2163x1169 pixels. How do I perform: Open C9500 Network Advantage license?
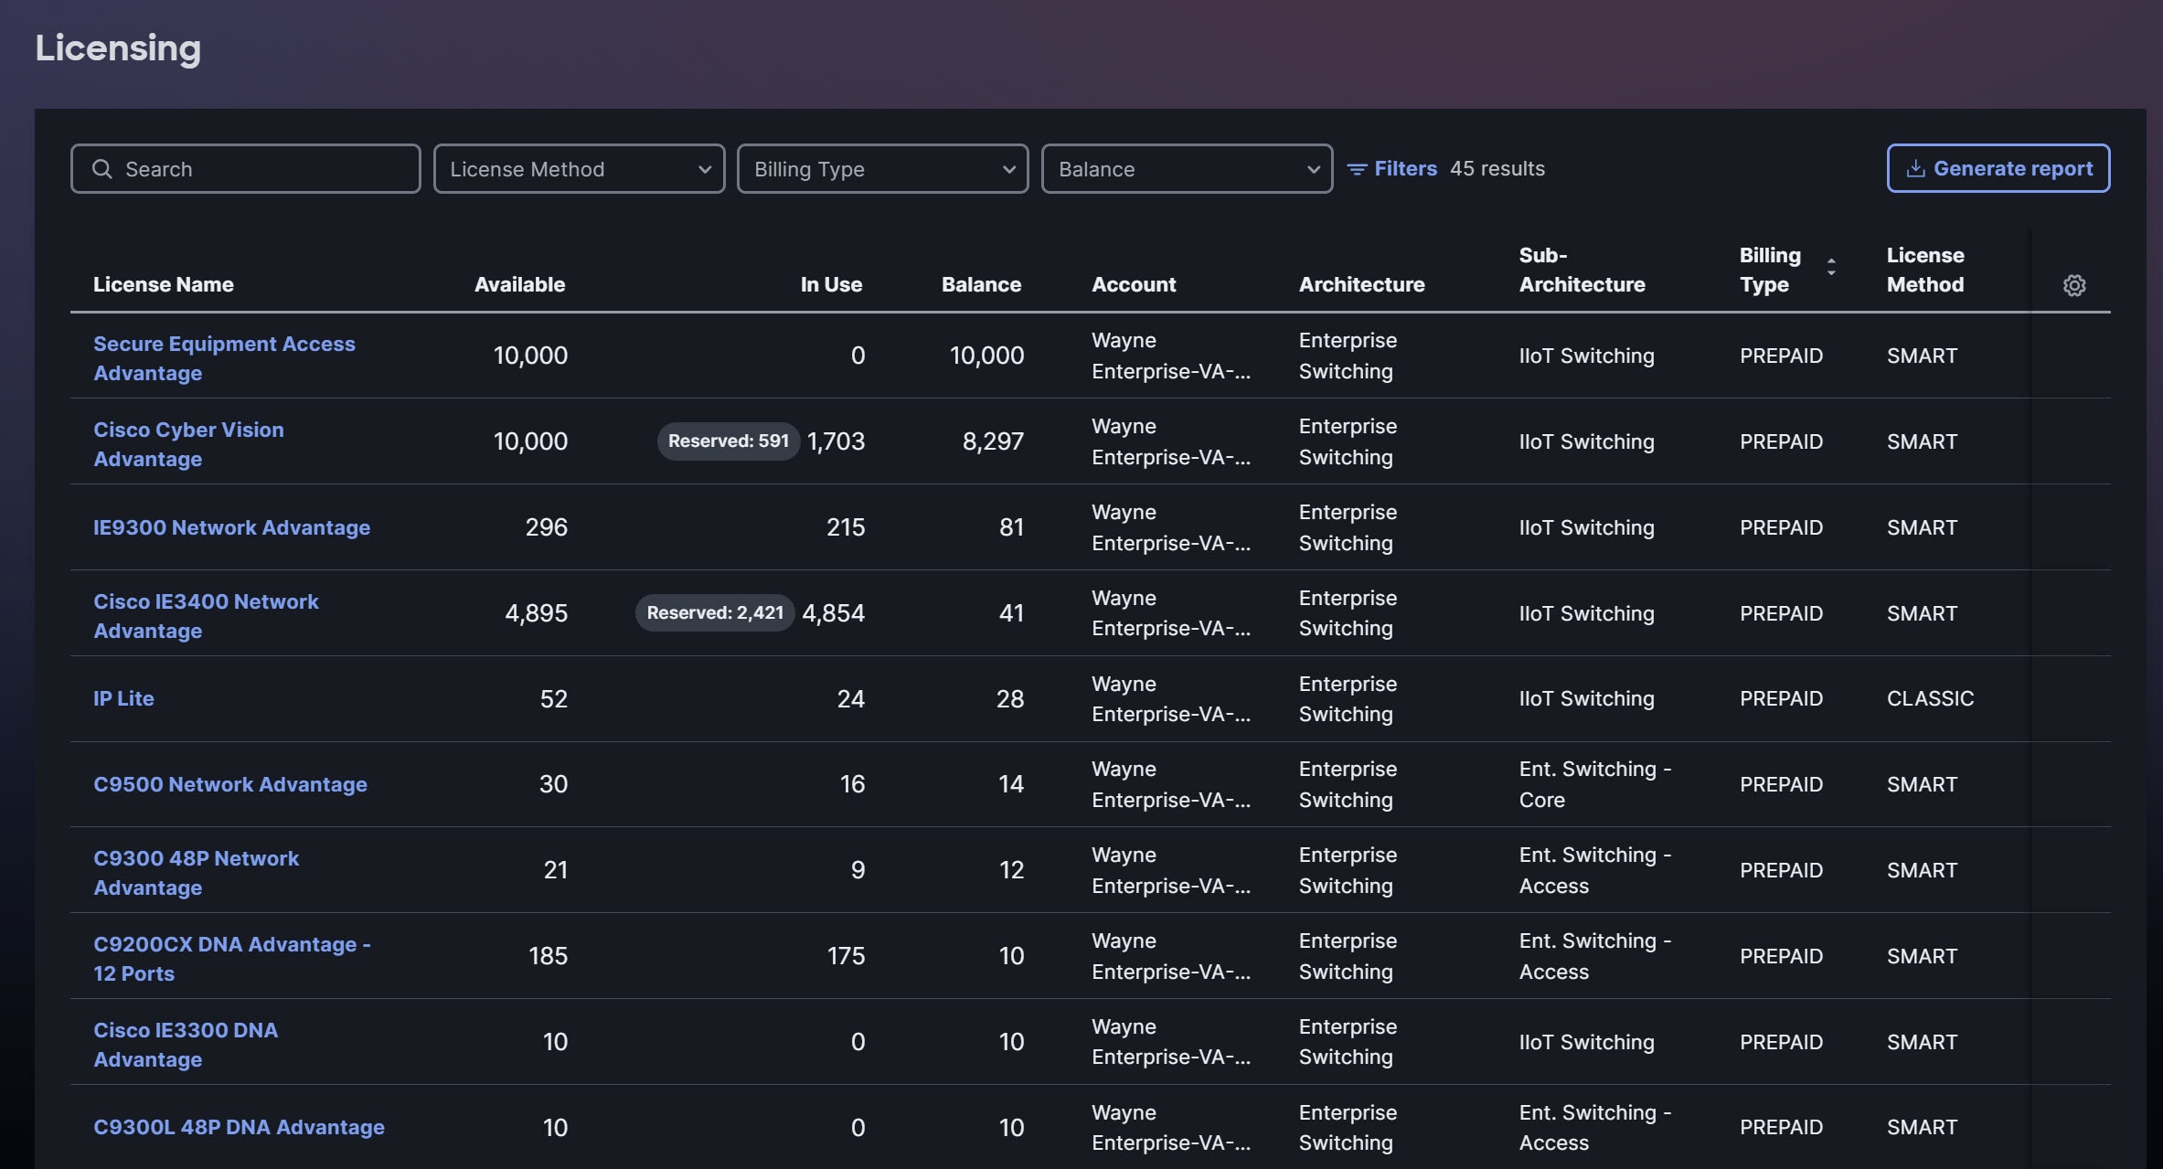[230, 784]
